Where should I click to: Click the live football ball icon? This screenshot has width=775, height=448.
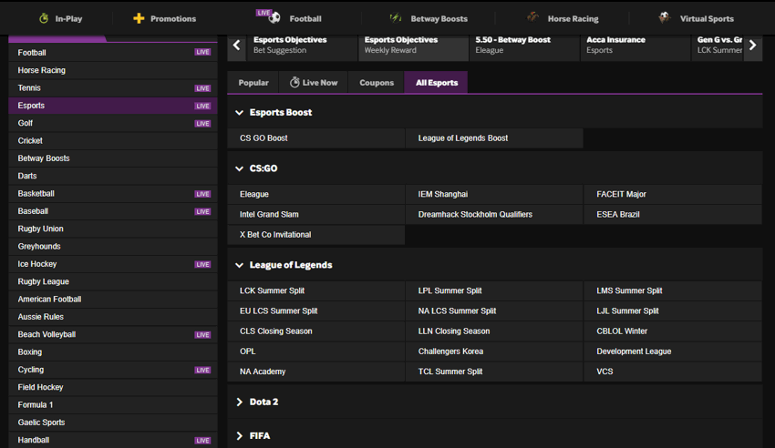click(x=274, y=18)
